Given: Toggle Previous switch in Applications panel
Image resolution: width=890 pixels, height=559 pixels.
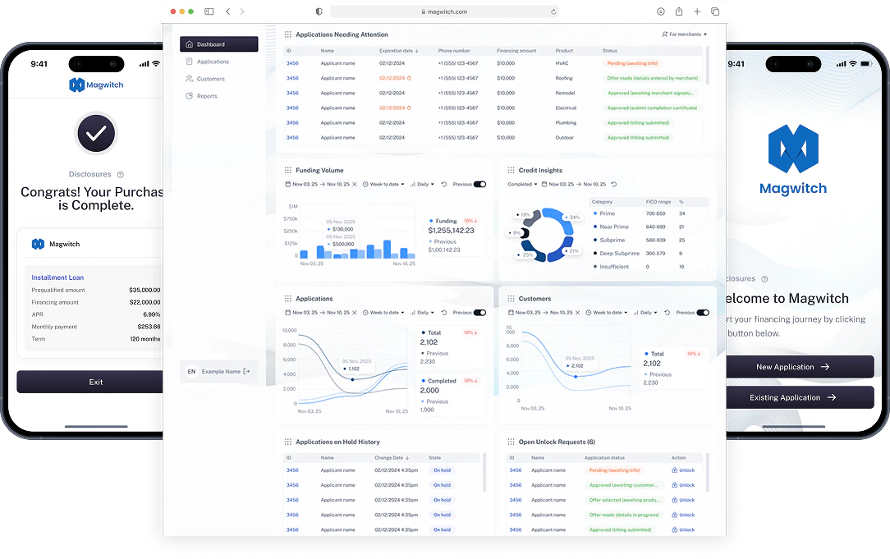Looking at the screenshot, I should tap(479, 313).
